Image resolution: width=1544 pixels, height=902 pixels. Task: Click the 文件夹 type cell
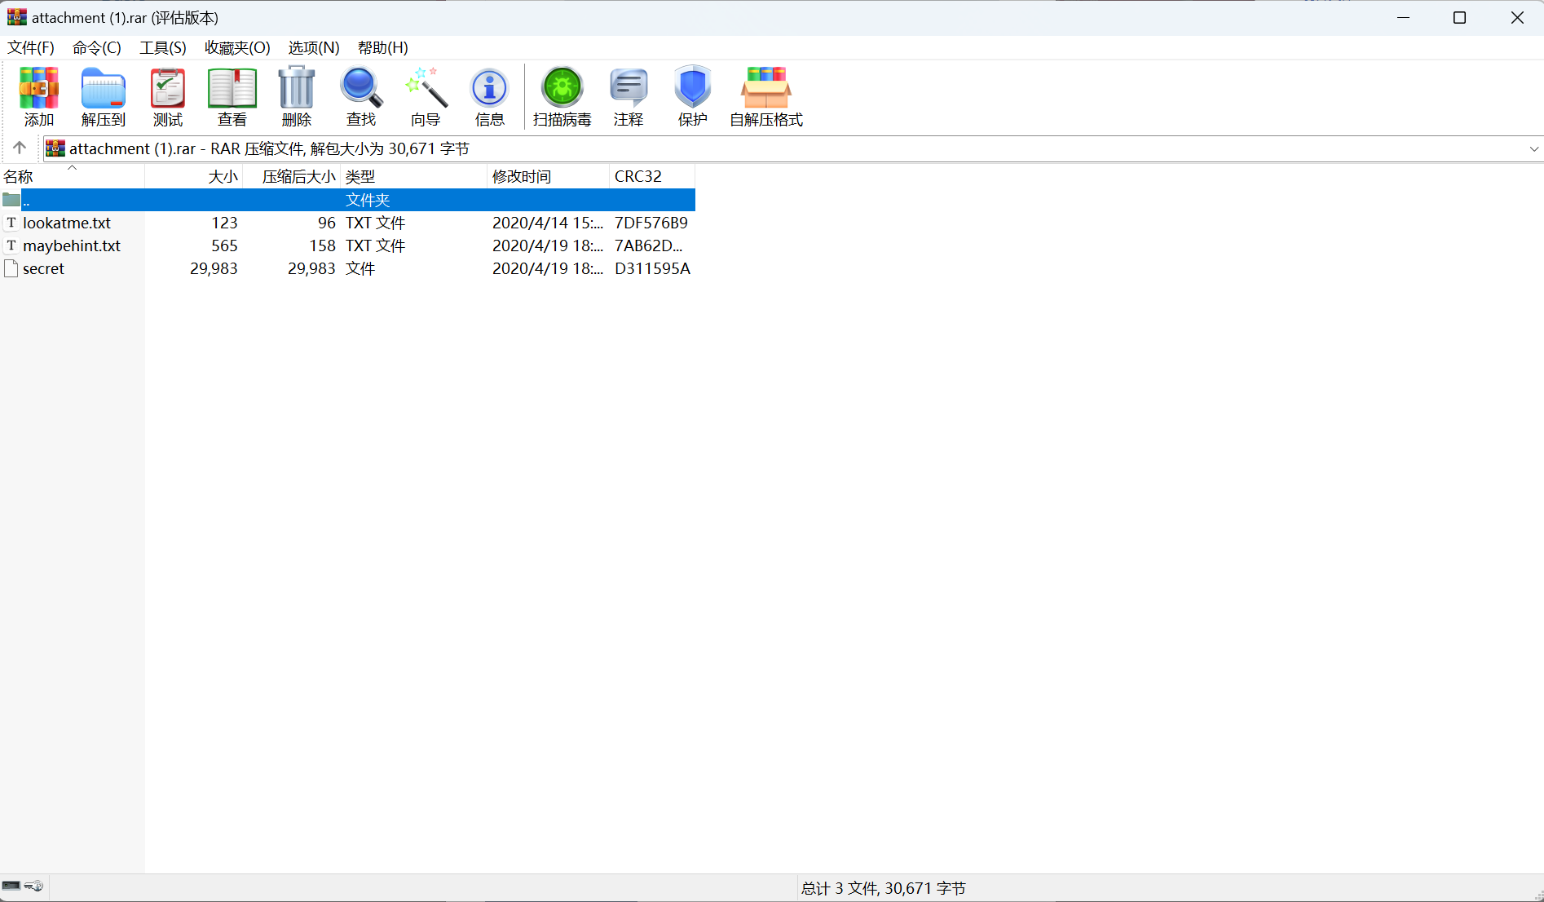coord(368,200)
